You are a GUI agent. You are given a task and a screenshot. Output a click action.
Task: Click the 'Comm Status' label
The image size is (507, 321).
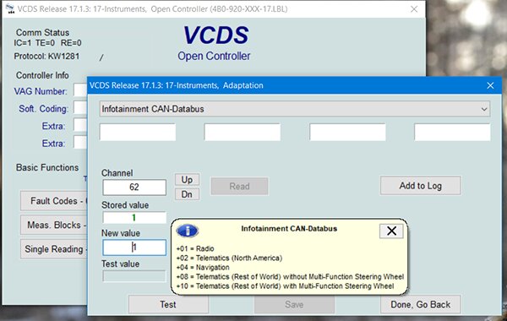(42, 33)
